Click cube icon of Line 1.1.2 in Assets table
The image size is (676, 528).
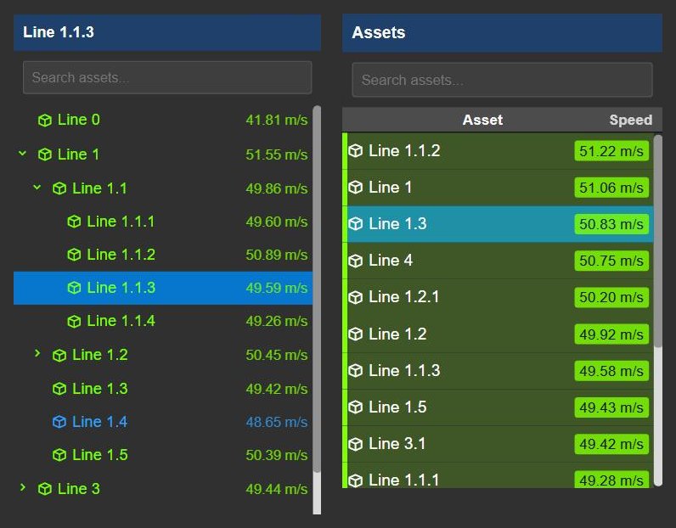pyautogui.click(x=356, y=151)
